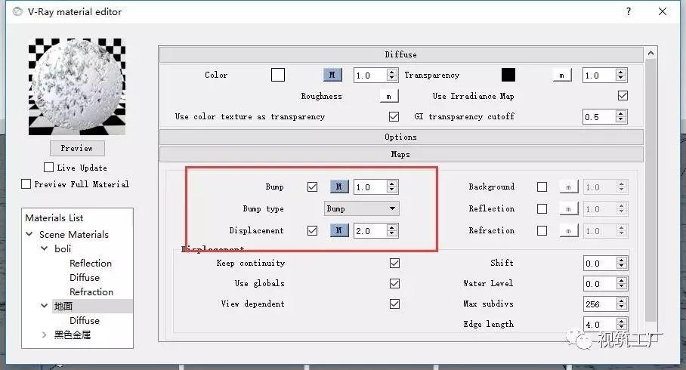Toggle the Use globals checkbox
The height and width of the screenshot is (370, 686).
coord(394,283)
